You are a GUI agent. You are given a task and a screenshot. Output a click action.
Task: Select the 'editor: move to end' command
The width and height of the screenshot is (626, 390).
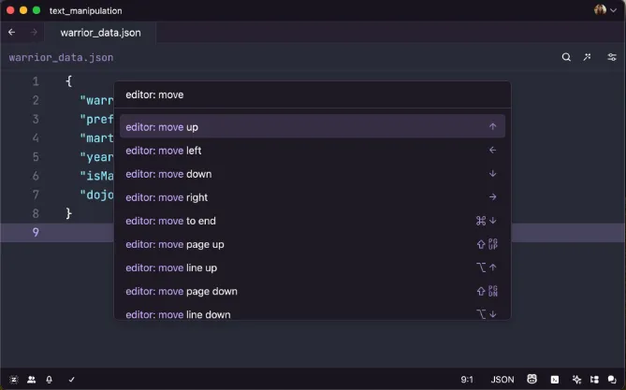tap(313, 221)
